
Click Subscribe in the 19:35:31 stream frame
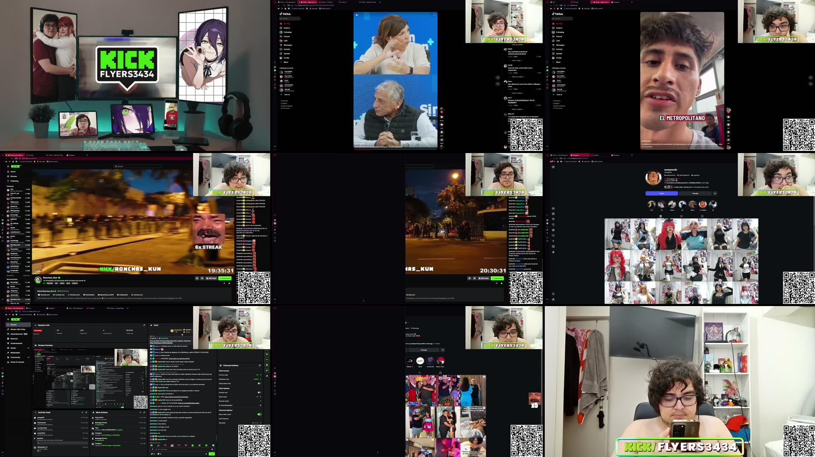pyautogui.click(x=225, y=278)
